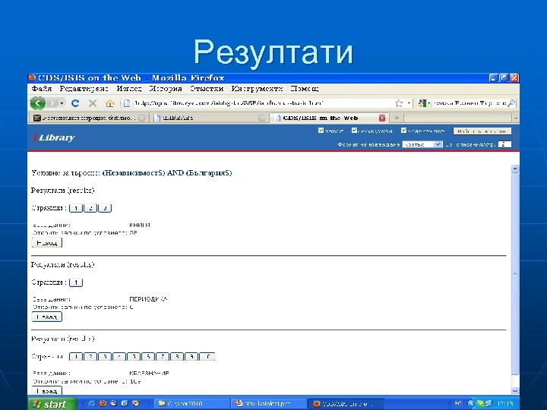Open the back/forward history dropdown arrow
The width and height of the screenshot is (547, 410).
(62, 103)
